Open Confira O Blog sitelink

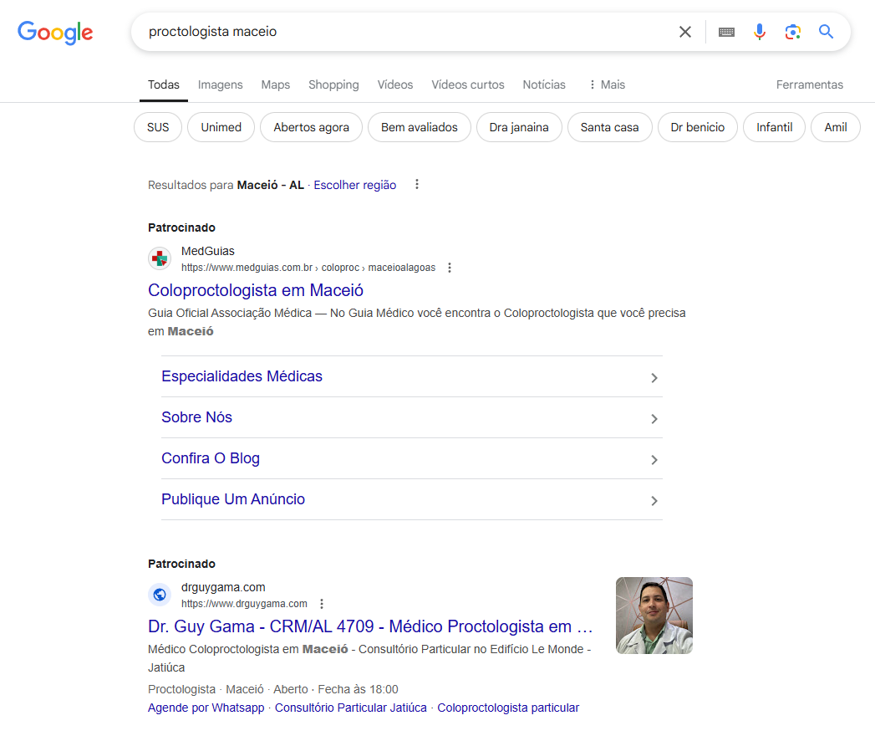coord(211,457)
